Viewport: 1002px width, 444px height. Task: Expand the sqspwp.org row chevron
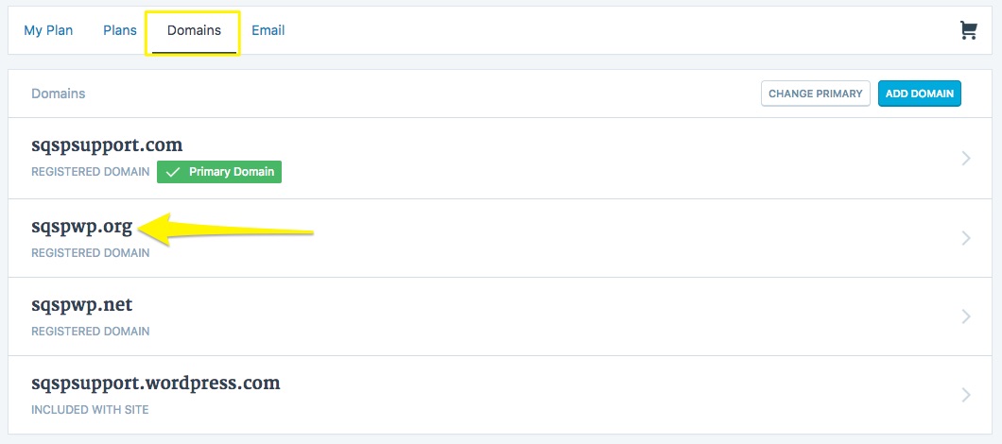[x=965, y=238]
